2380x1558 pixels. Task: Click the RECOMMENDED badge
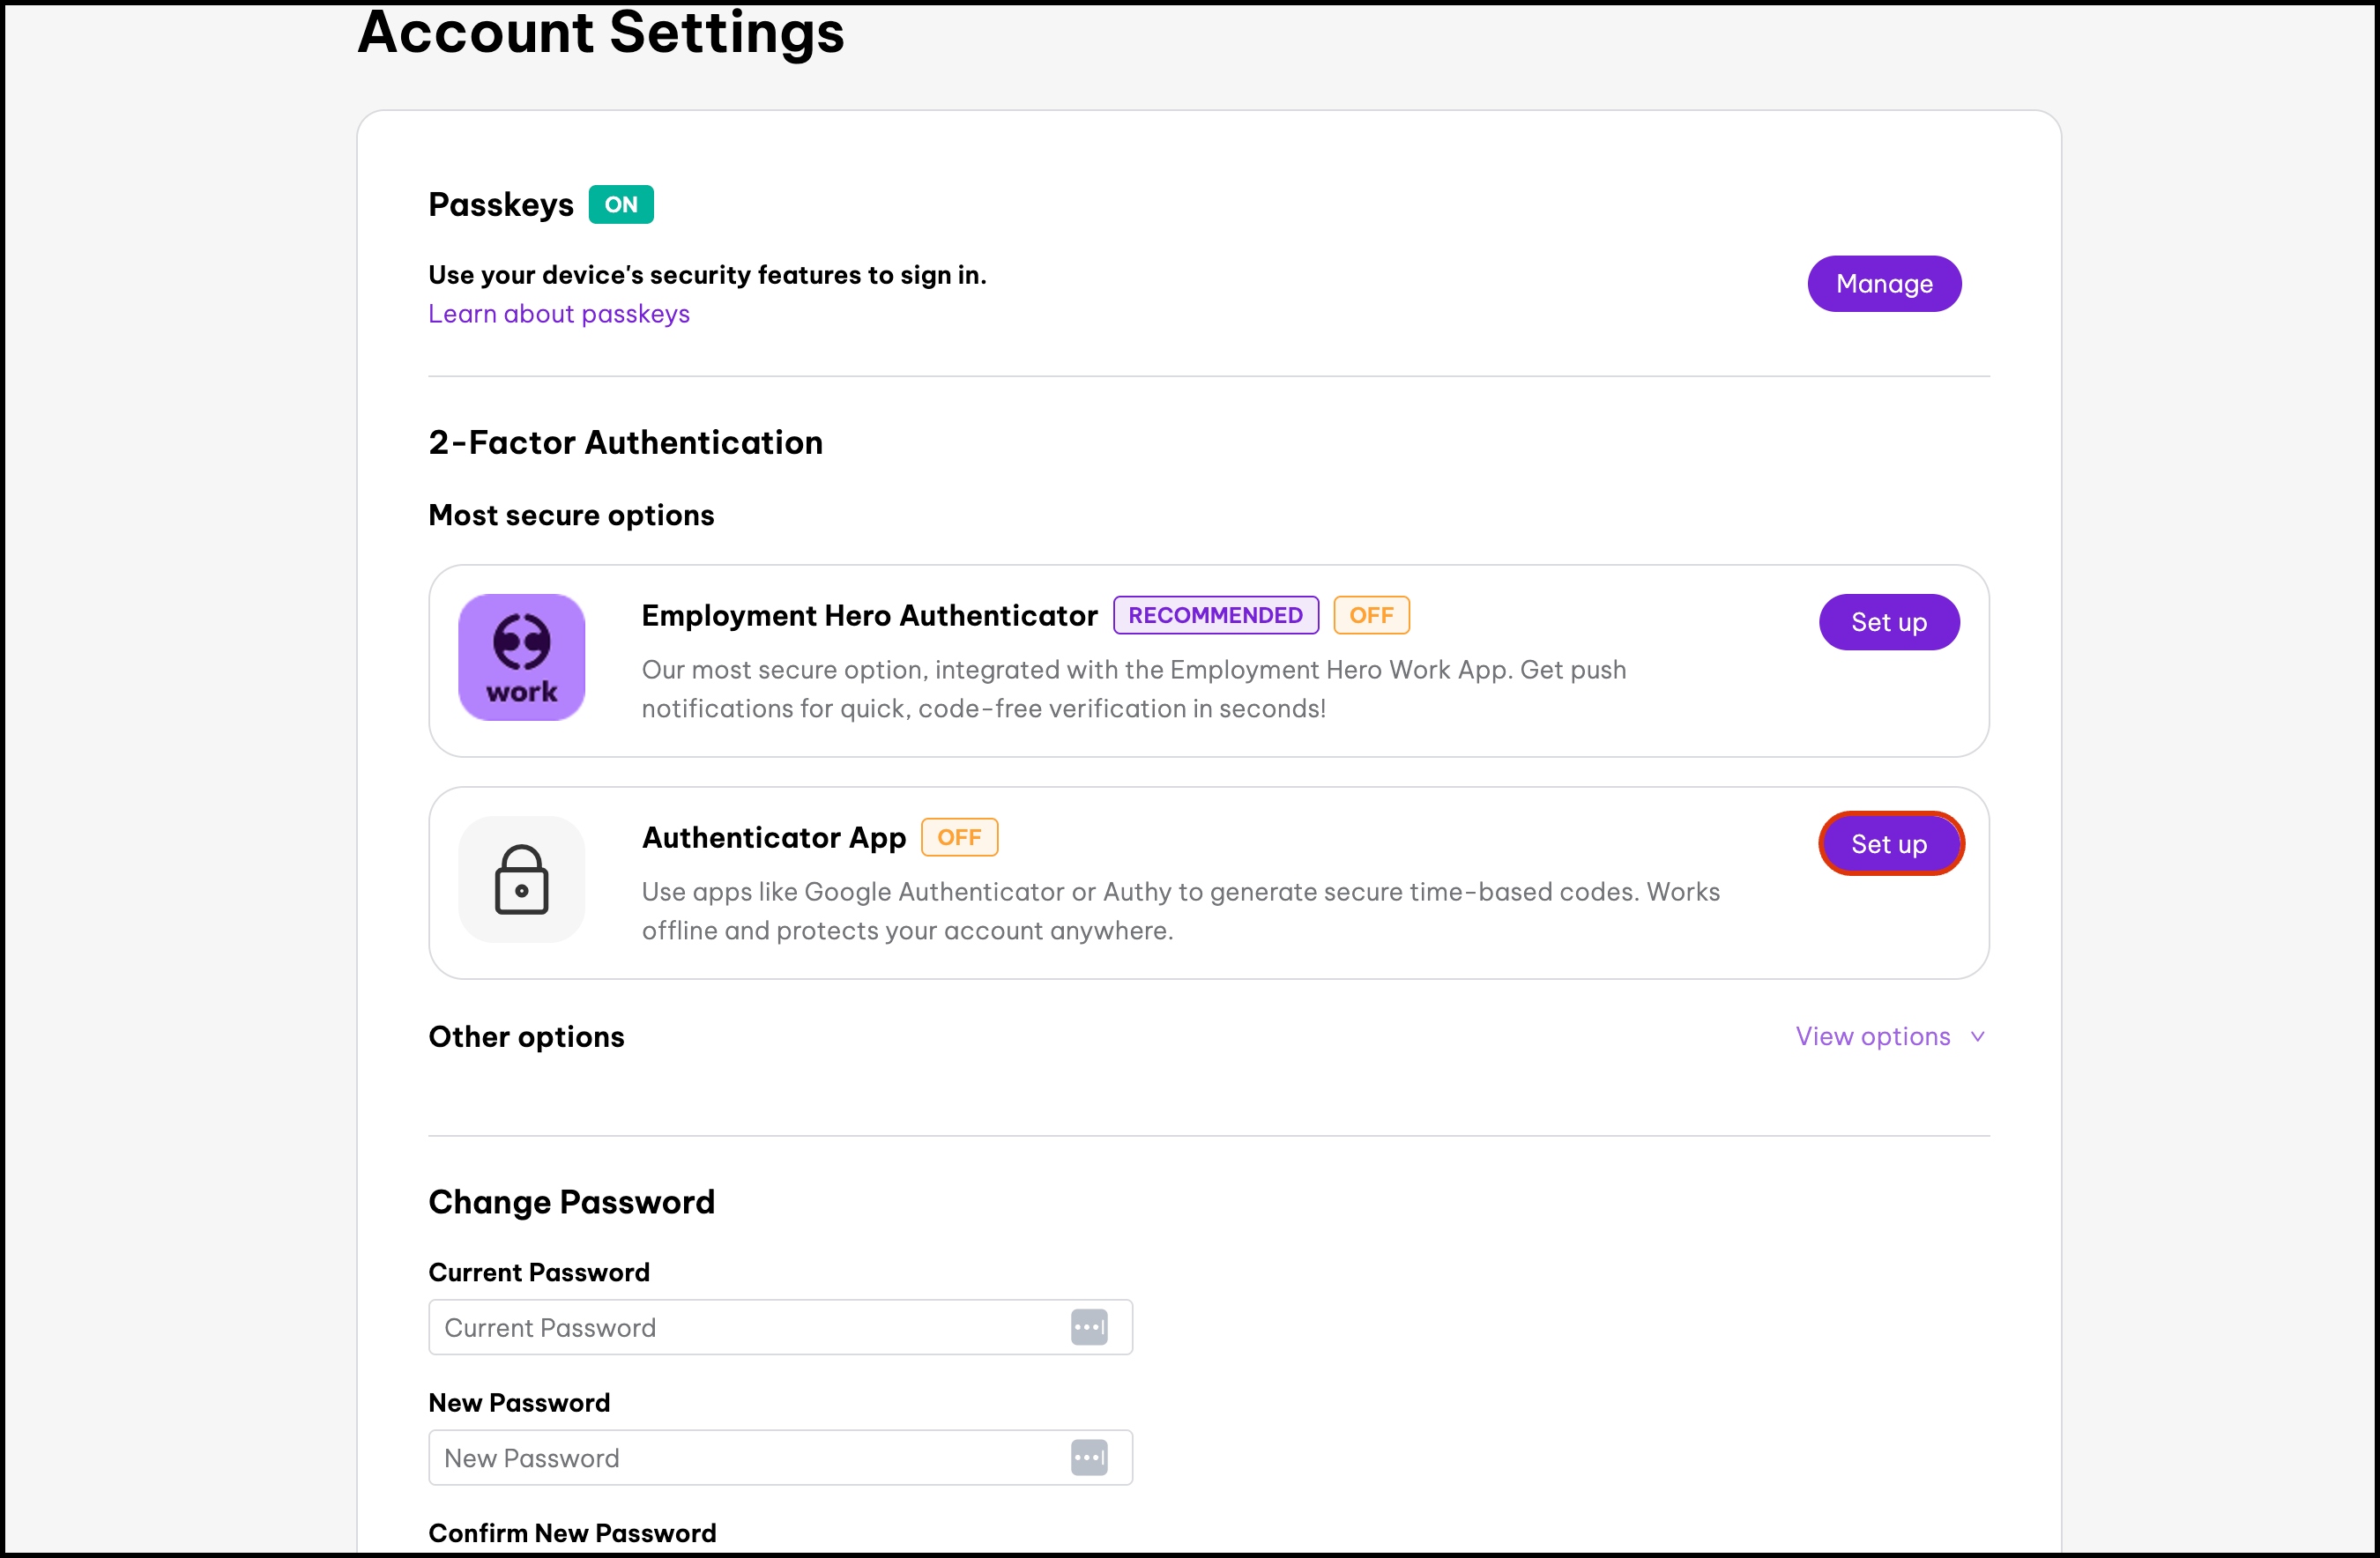click(x=1214, y=615)
